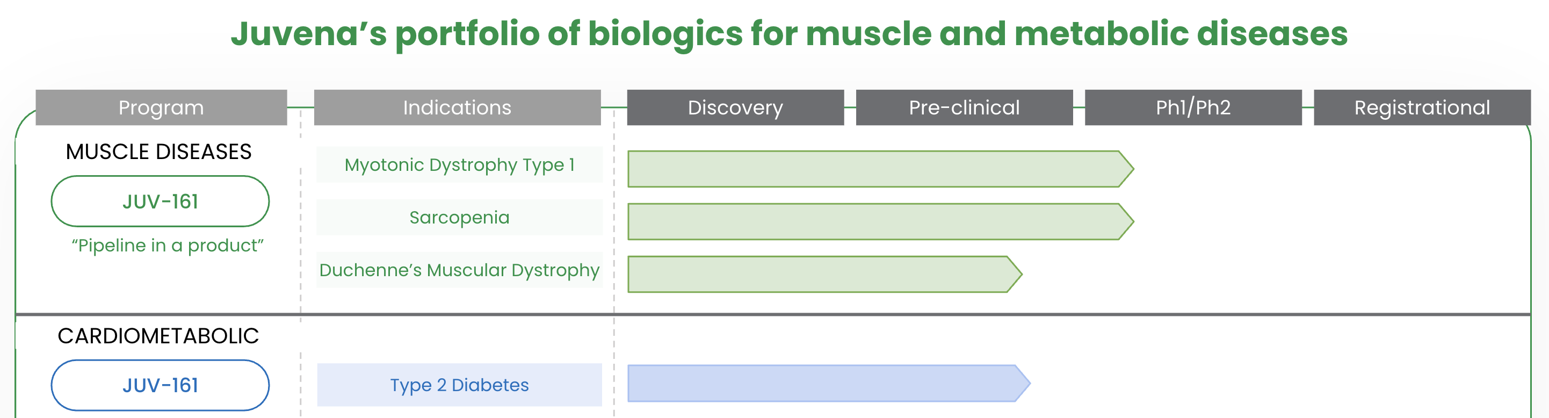This screenshot has width=1549, height=418.
Task: Select the Pre-clinical stage header
Action: tap(965, 107)
